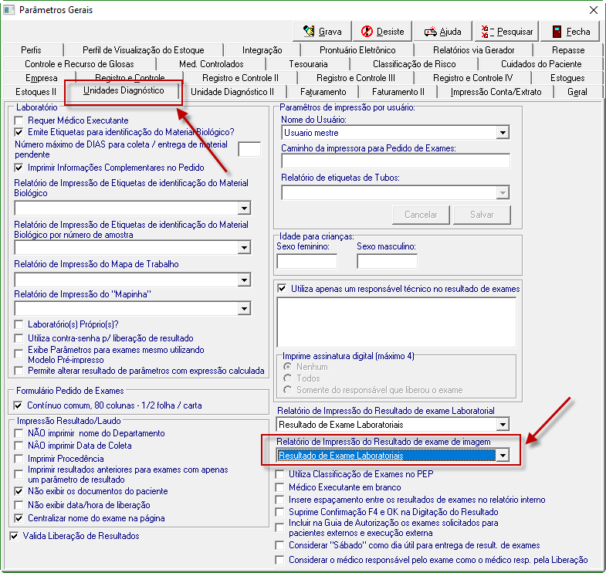Toggle Contínuo comum, 80 colunas checkbox

(x=18, y=405)
